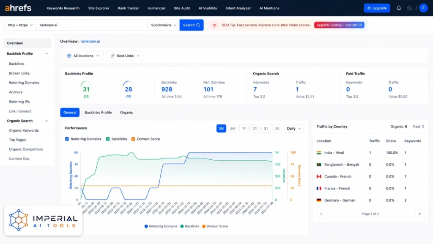Toggle the Backlinks chart checkbox

108,139
